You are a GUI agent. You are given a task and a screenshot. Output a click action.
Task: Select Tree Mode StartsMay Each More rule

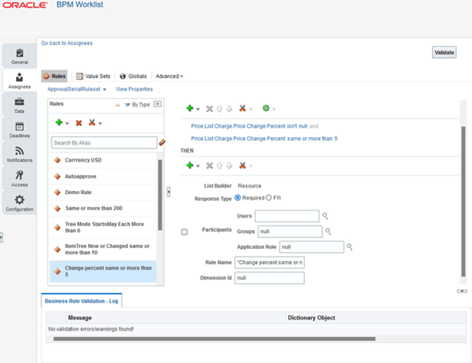(x=103, y=227)
